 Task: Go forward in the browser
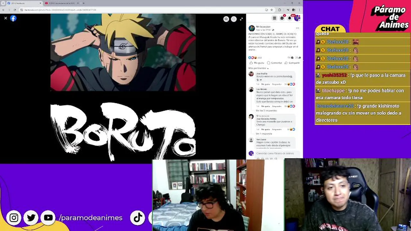(x=9, y=10)
